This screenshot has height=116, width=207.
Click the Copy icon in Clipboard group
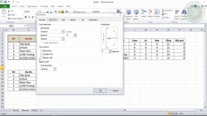[x=9, y=15]
